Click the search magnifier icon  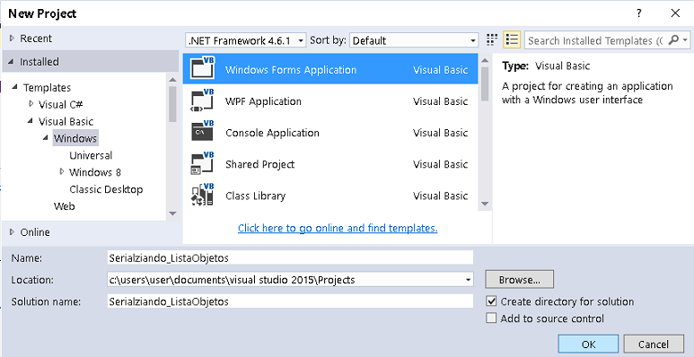point(673,40)
